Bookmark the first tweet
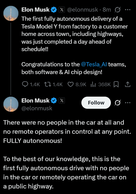136x194 pixels. (116, 85)
